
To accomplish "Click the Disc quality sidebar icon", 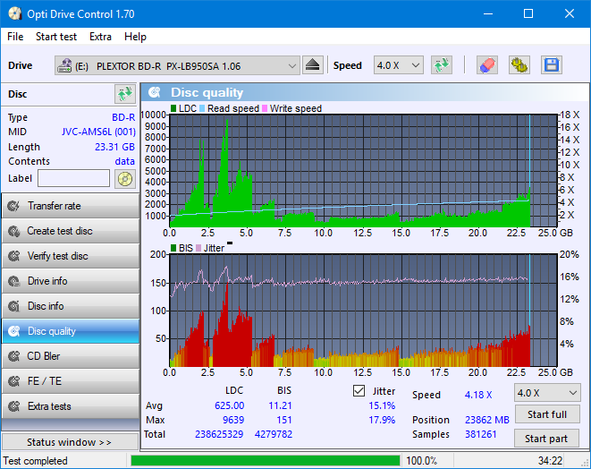I will 14,331.
